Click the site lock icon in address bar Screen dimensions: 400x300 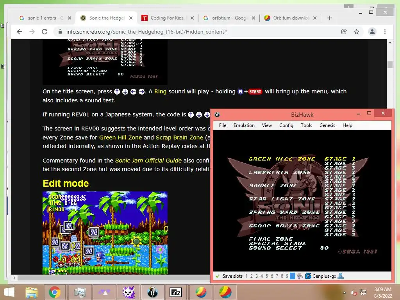pyautogui.click(x=60, y=32)
